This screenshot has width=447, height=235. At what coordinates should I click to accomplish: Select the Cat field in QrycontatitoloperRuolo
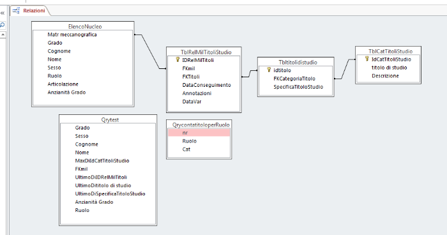click(186, 149)
